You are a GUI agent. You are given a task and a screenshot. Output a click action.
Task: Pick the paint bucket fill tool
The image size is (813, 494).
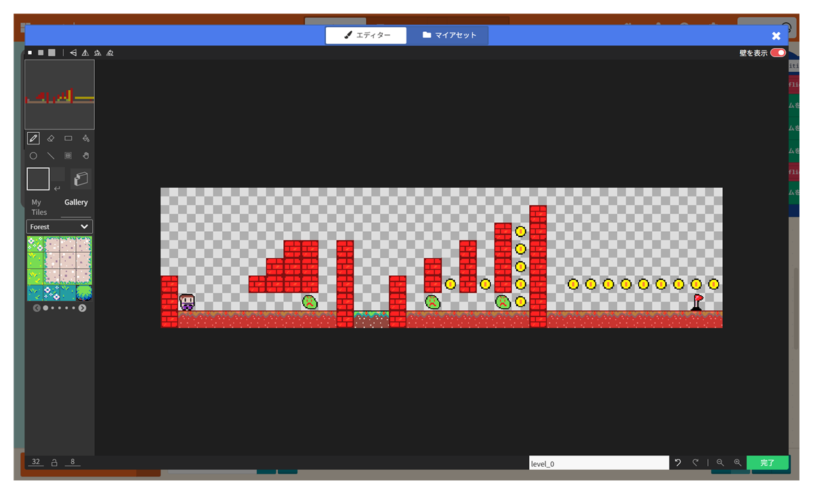click(x=85, y=138)
